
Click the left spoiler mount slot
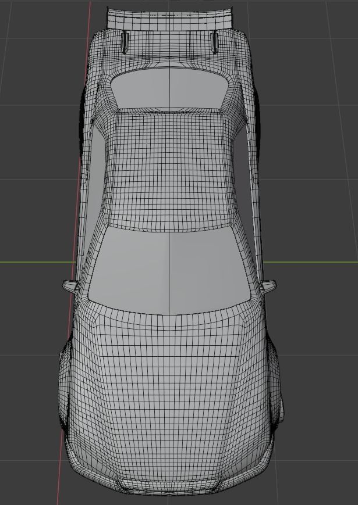point(125,42)
